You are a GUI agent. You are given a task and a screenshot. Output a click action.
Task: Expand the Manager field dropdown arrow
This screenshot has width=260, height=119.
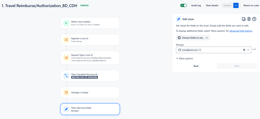tap(248, 50)
